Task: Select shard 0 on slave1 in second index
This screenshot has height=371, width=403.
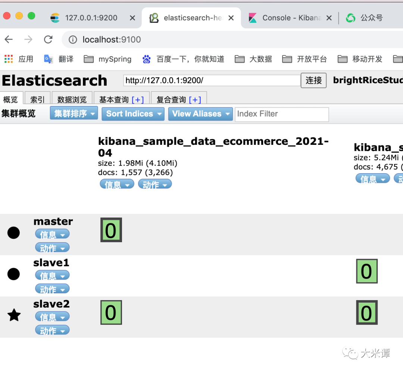Action: point(367,271)
